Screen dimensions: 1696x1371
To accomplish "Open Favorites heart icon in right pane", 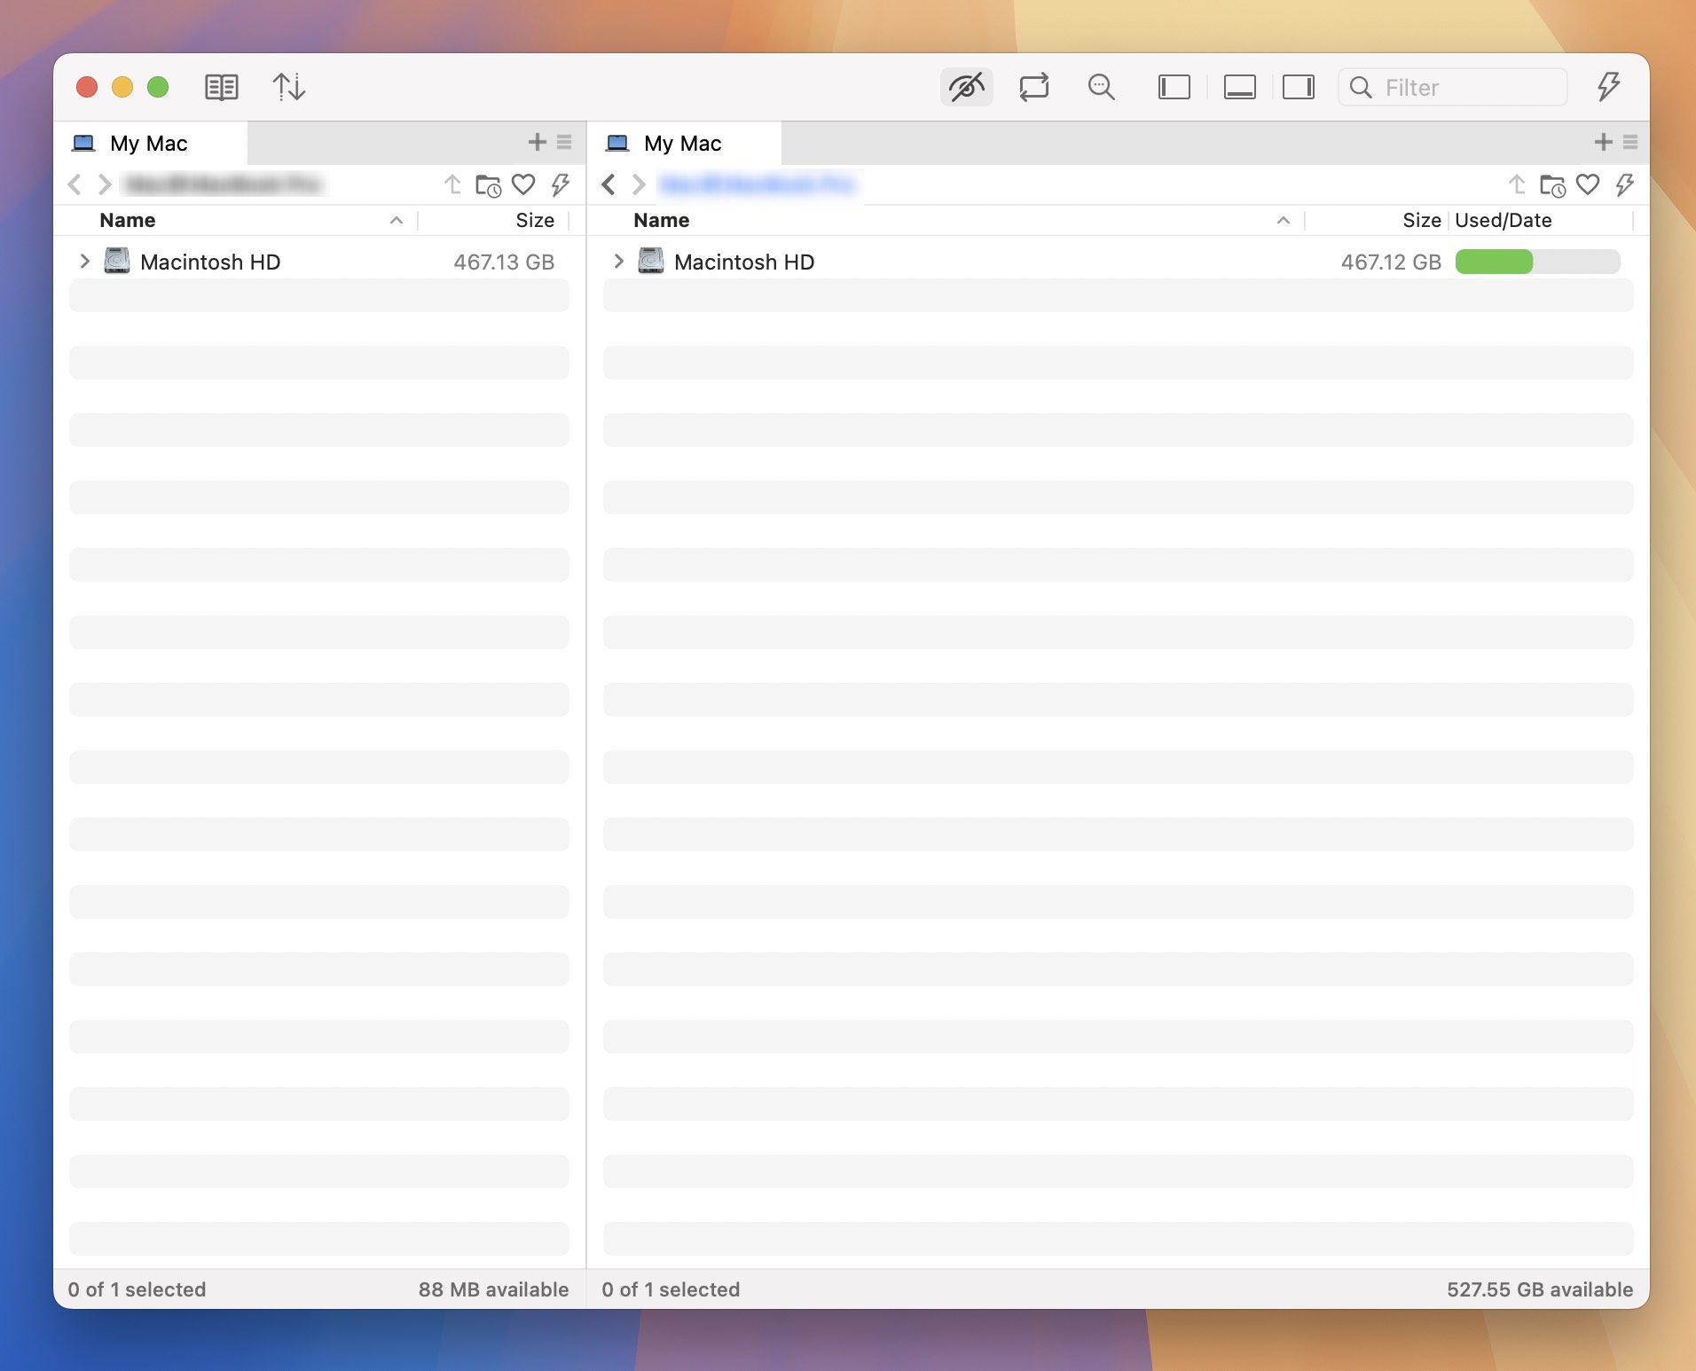I will pos(1589,185).
